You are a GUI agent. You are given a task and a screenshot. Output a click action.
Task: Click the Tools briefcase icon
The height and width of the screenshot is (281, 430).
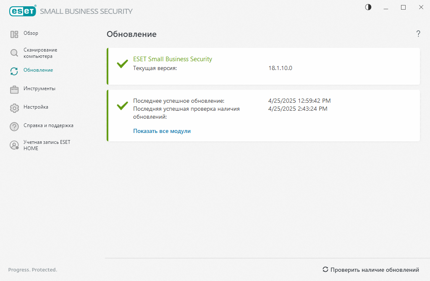pos(14,90)
